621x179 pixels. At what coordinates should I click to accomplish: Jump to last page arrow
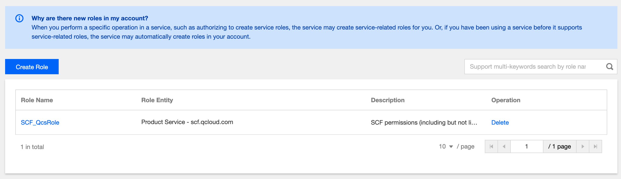coord(595,146)
